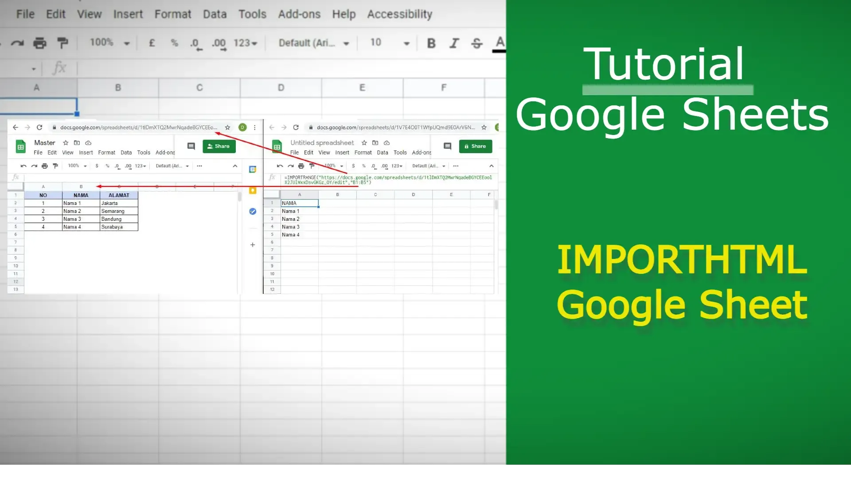The width and height of the screenshot is (851, 478).
Task: Format as currency with the £ icon
Action: click(x=152, y=43)
